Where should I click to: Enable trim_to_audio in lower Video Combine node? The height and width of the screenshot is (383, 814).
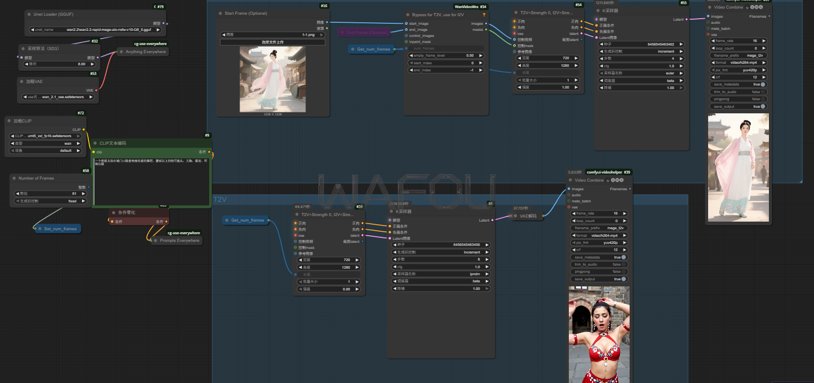[x=623, y=264]
